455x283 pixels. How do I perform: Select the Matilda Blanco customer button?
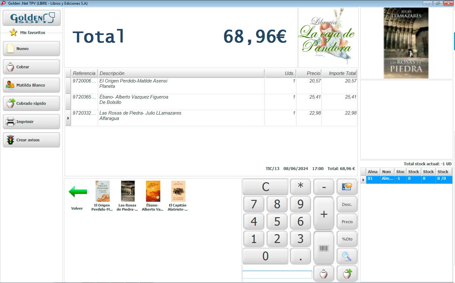click(x=32, y=85)
